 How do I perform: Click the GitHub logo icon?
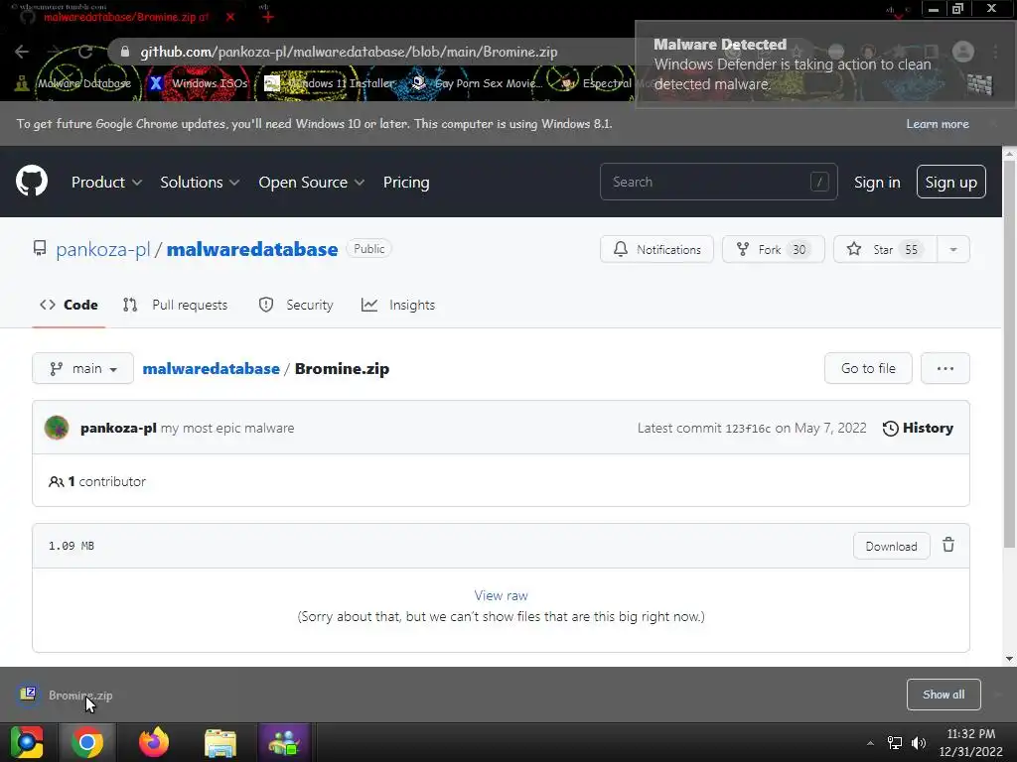click(31, 181)
